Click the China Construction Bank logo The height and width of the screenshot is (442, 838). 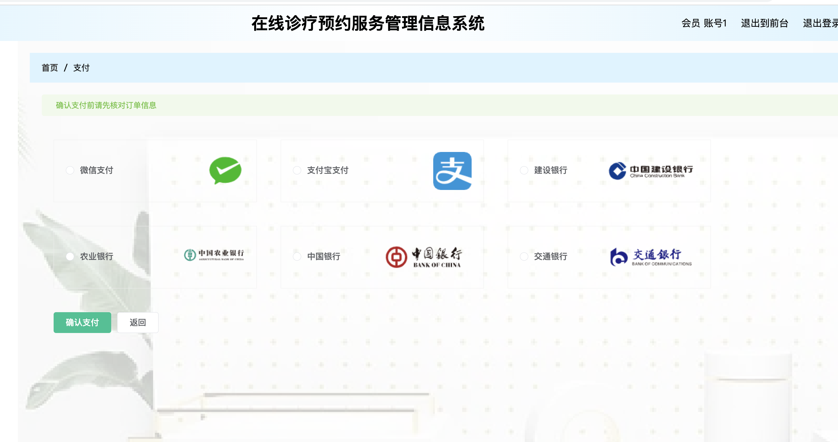tap(651, 171)
